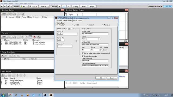
Task: Click the Config toolbar button
Action: click(x=76, y=6)
